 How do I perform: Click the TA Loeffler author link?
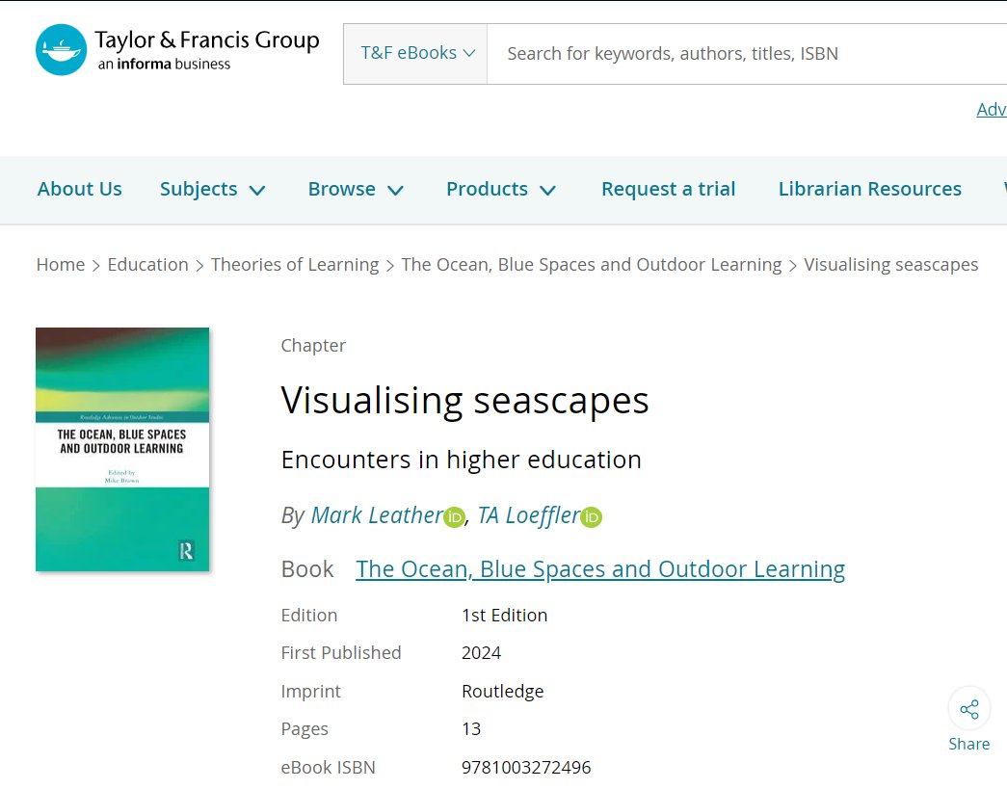click(x=530, y=515)
